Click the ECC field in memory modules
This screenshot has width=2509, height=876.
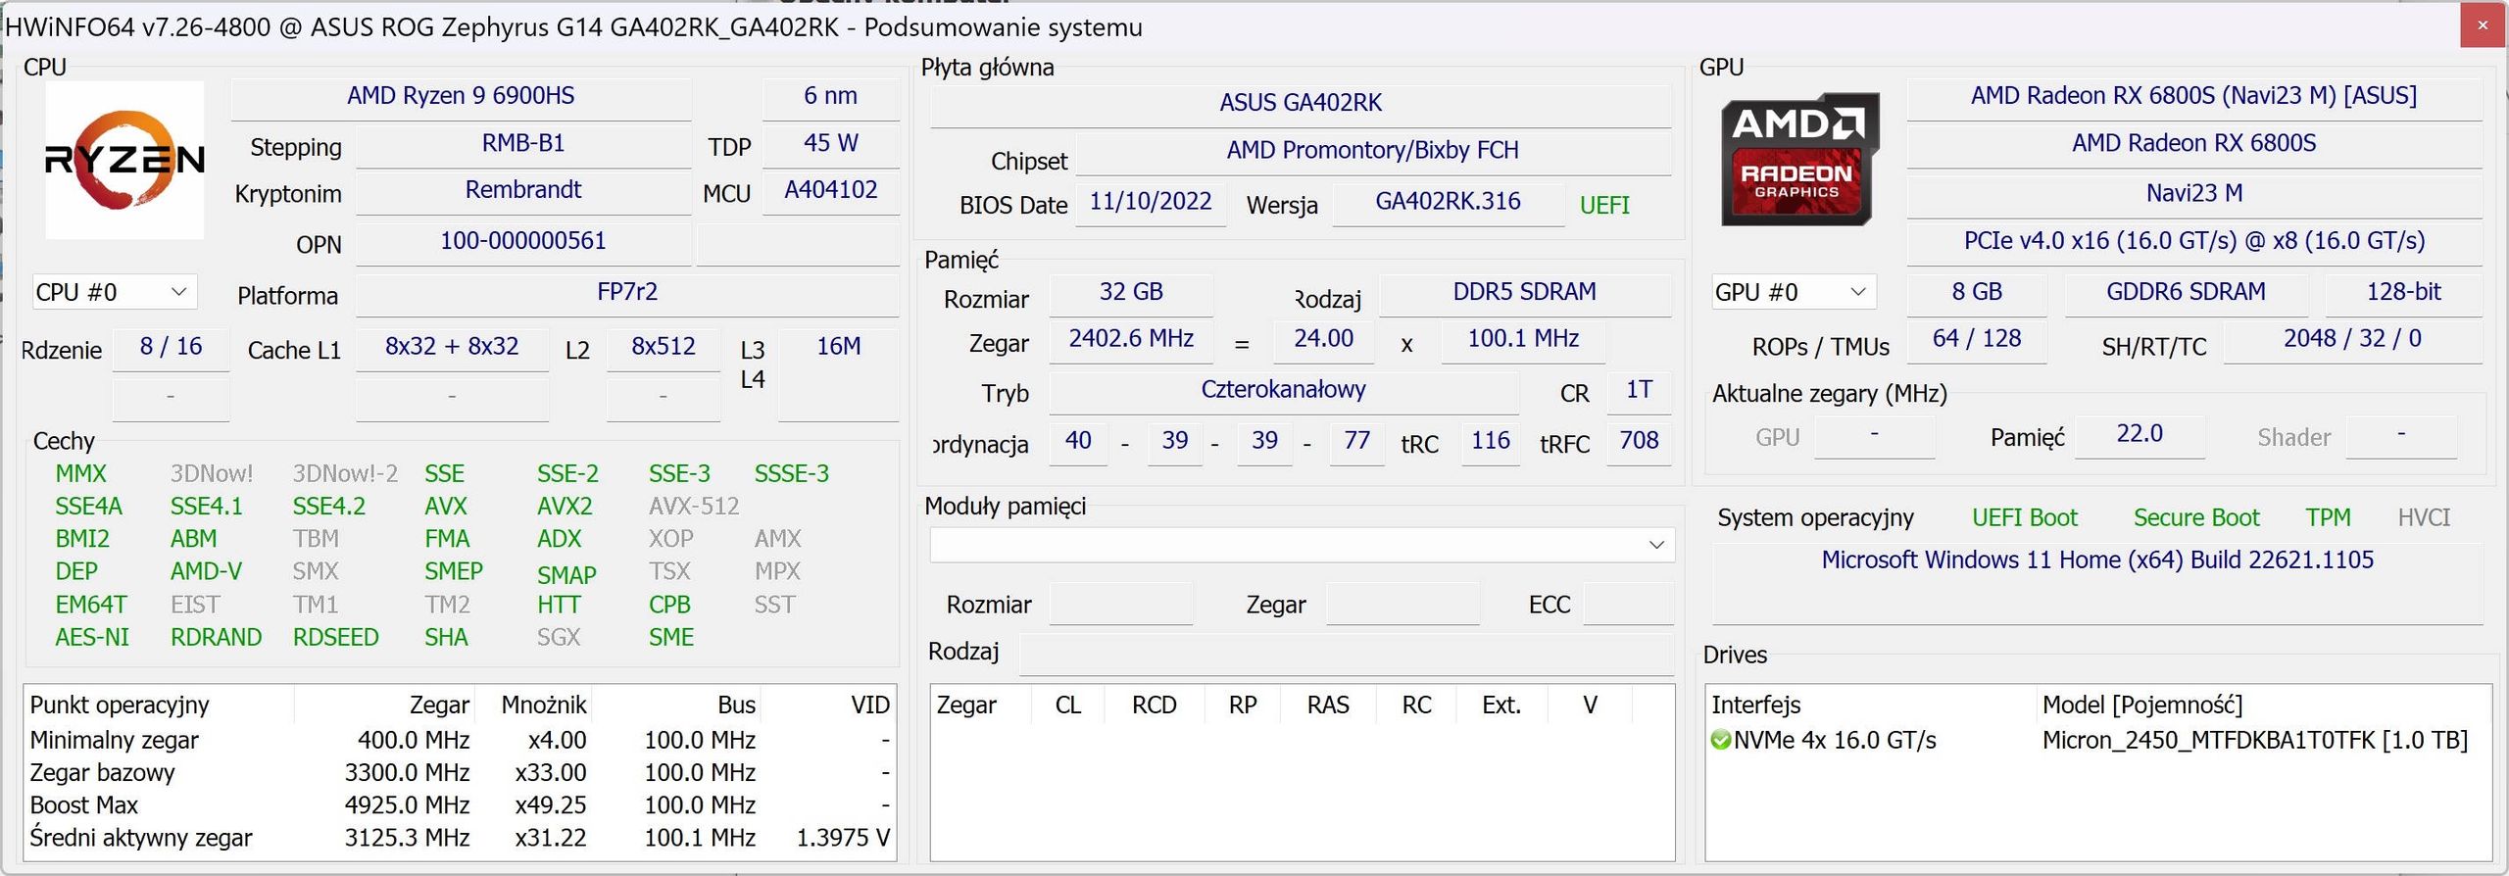pyautogui.click(x=1628, y=605)
